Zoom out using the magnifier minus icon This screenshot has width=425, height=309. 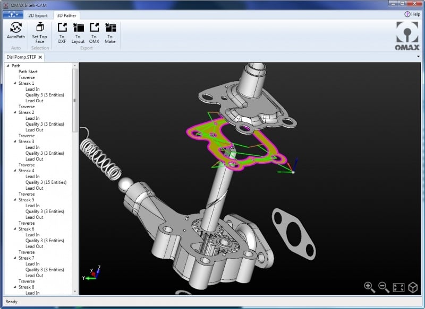(384, 287)
